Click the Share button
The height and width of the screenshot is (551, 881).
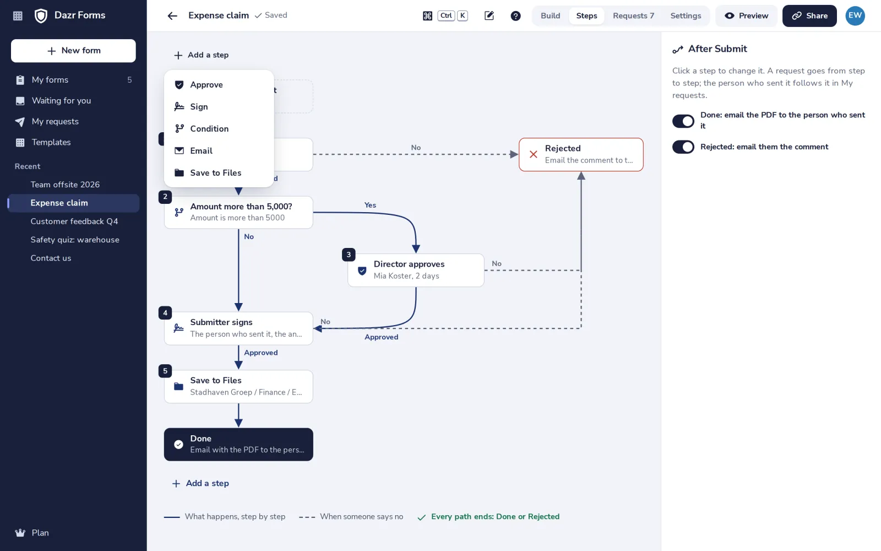click(809, 15)
